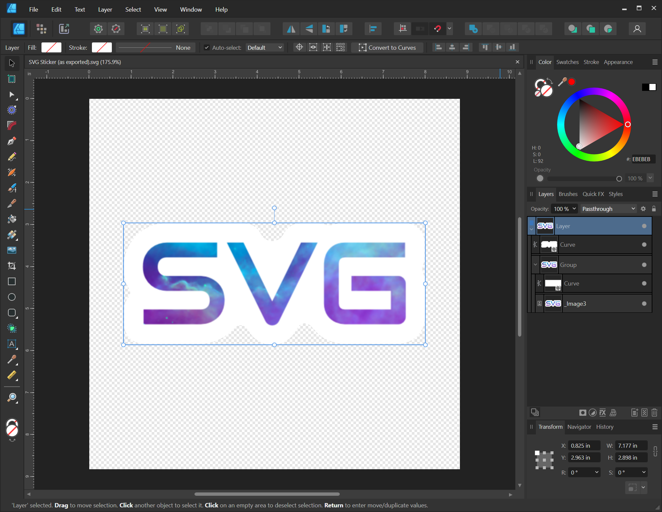Click the hex color field EBEBEB
Screen dimensions: 662x512
643,159
